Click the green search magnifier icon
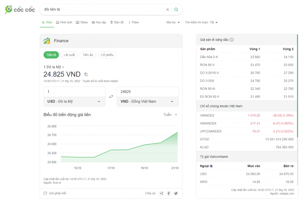Viewport: 305px width, 202px height. [176, 9]
